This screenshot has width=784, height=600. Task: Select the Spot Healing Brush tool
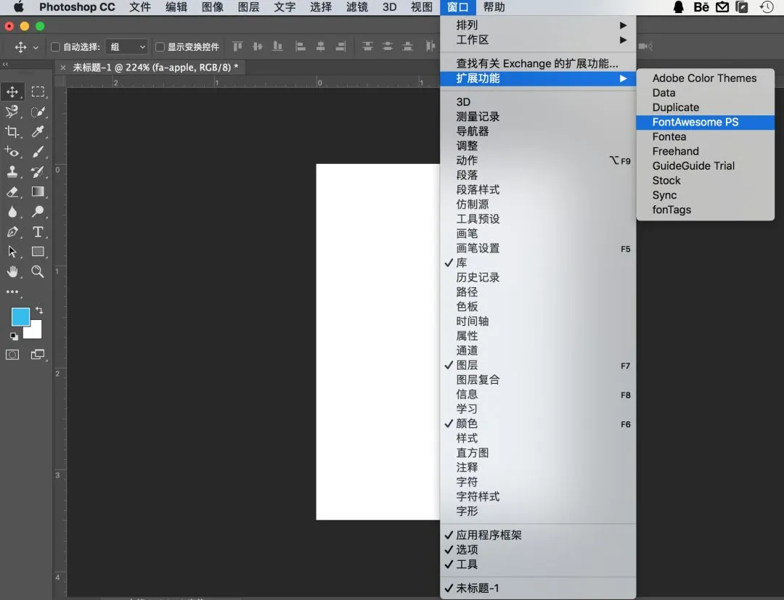[x=12, y=152]
